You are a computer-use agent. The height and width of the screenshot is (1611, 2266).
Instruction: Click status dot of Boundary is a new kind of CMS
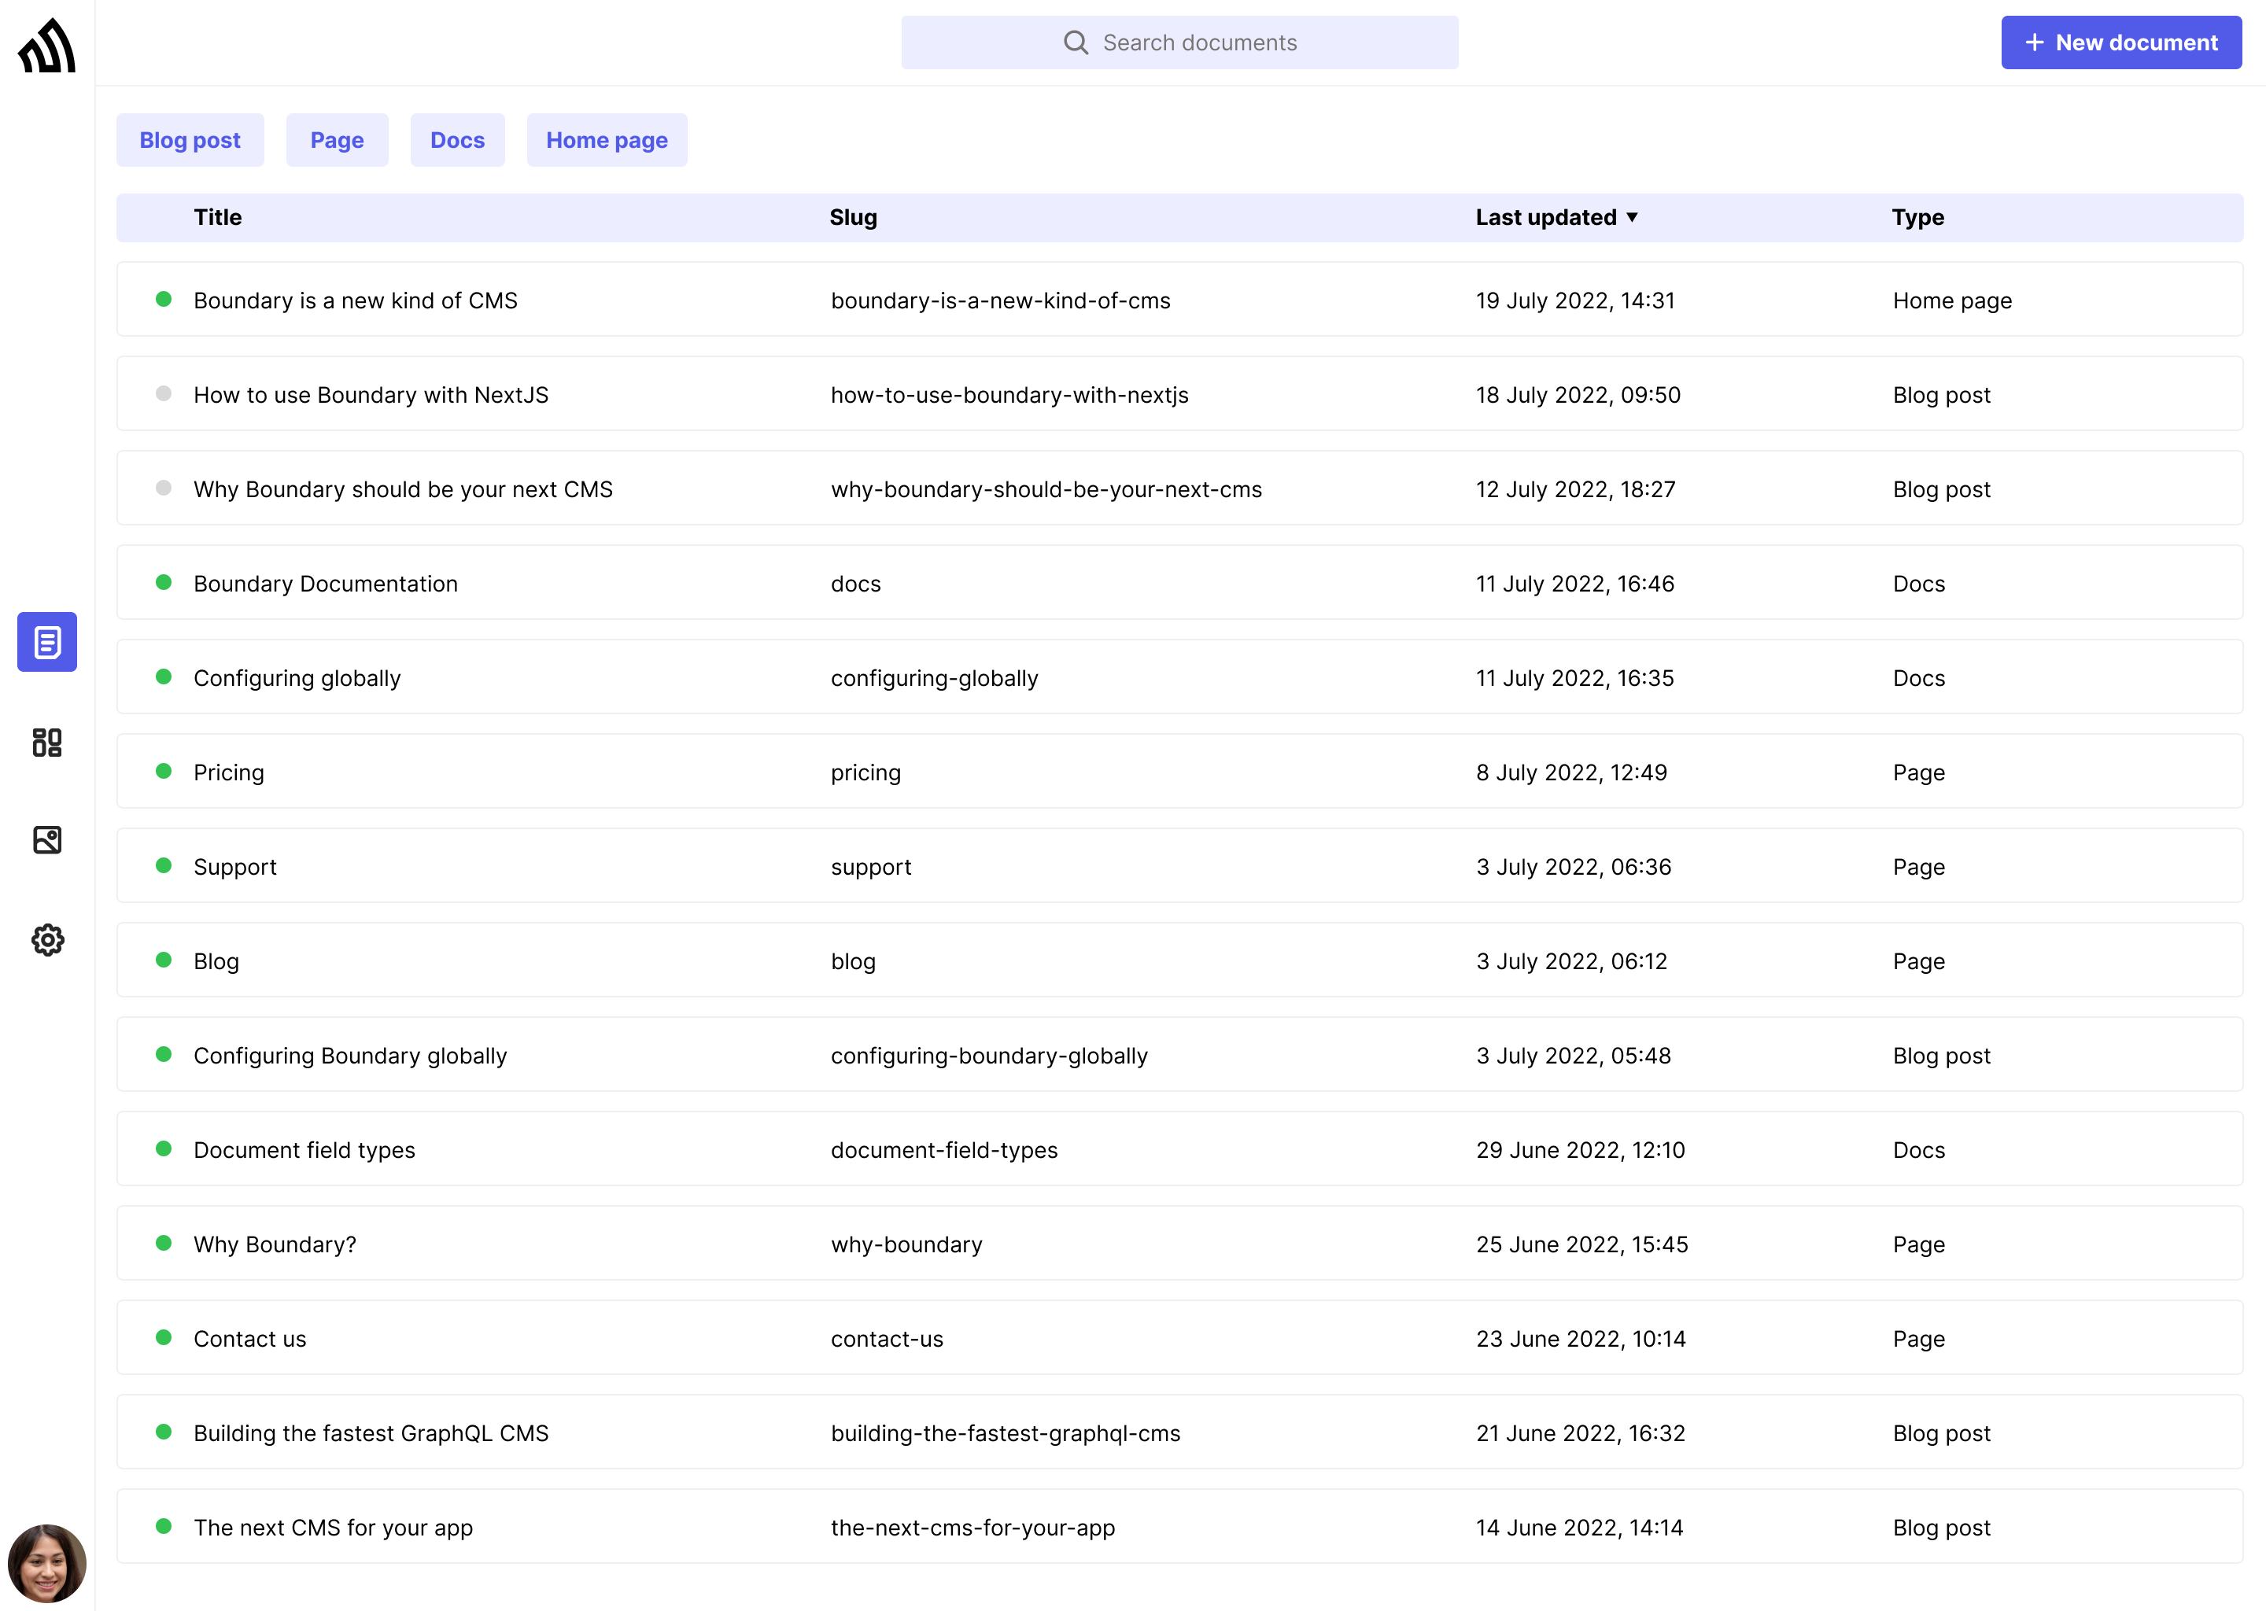click(x=164, y=300)
